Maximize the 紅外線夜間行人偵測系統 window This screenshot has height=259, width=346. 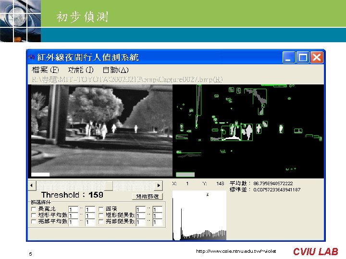point(303,58)
